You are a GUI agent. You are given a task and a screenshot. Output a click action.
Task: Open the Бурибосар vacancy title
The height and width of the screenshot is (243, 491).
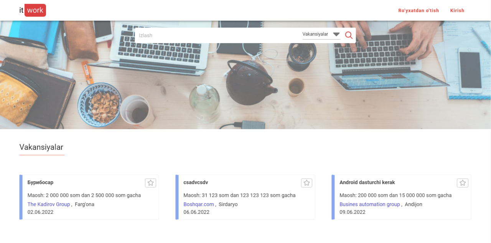coord(40,182)
